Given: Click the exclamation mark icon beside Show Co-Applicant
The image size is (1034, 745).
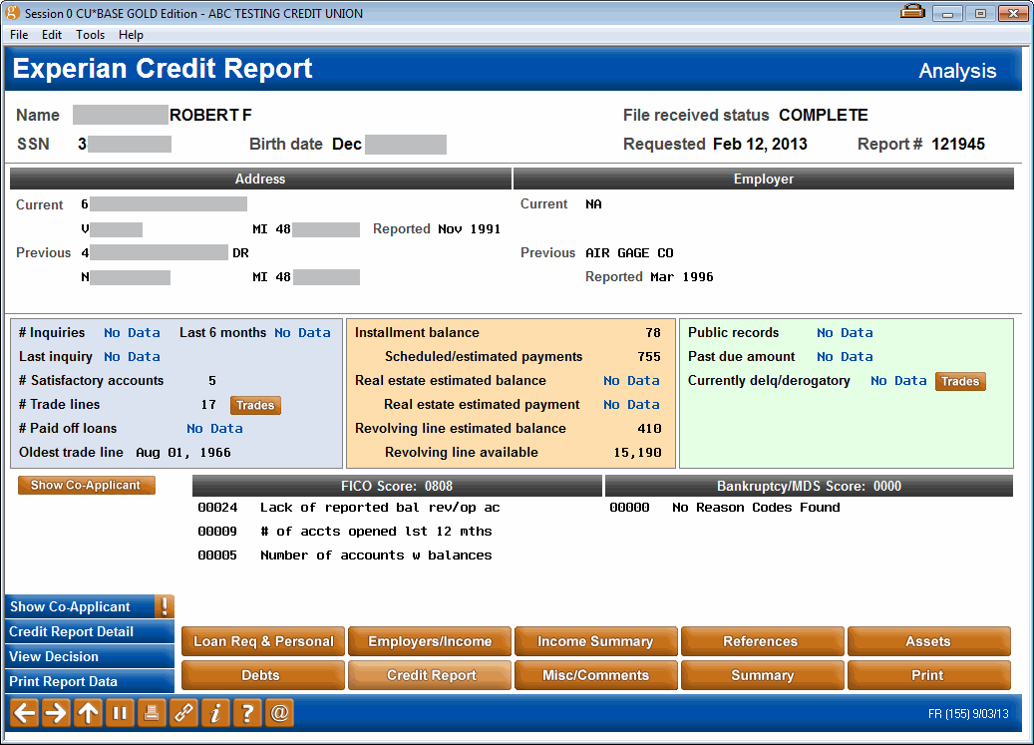Looking at the screenshot, I should pyautogui.click(x=165, y=606).
